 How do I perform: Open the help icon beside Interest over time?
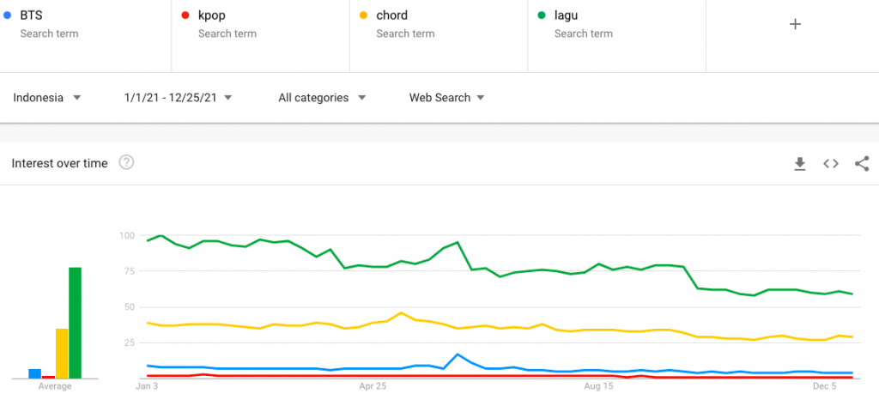pos(126,163)
